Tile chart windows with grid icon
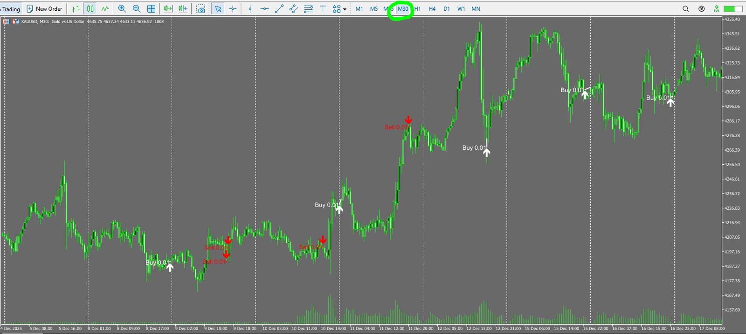746x334 pixels. pos(152,9)
